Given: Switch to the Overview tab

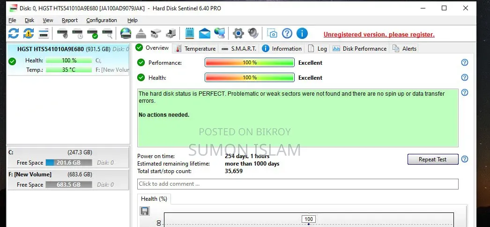Looking at the screenshot, I should (153, 48).
